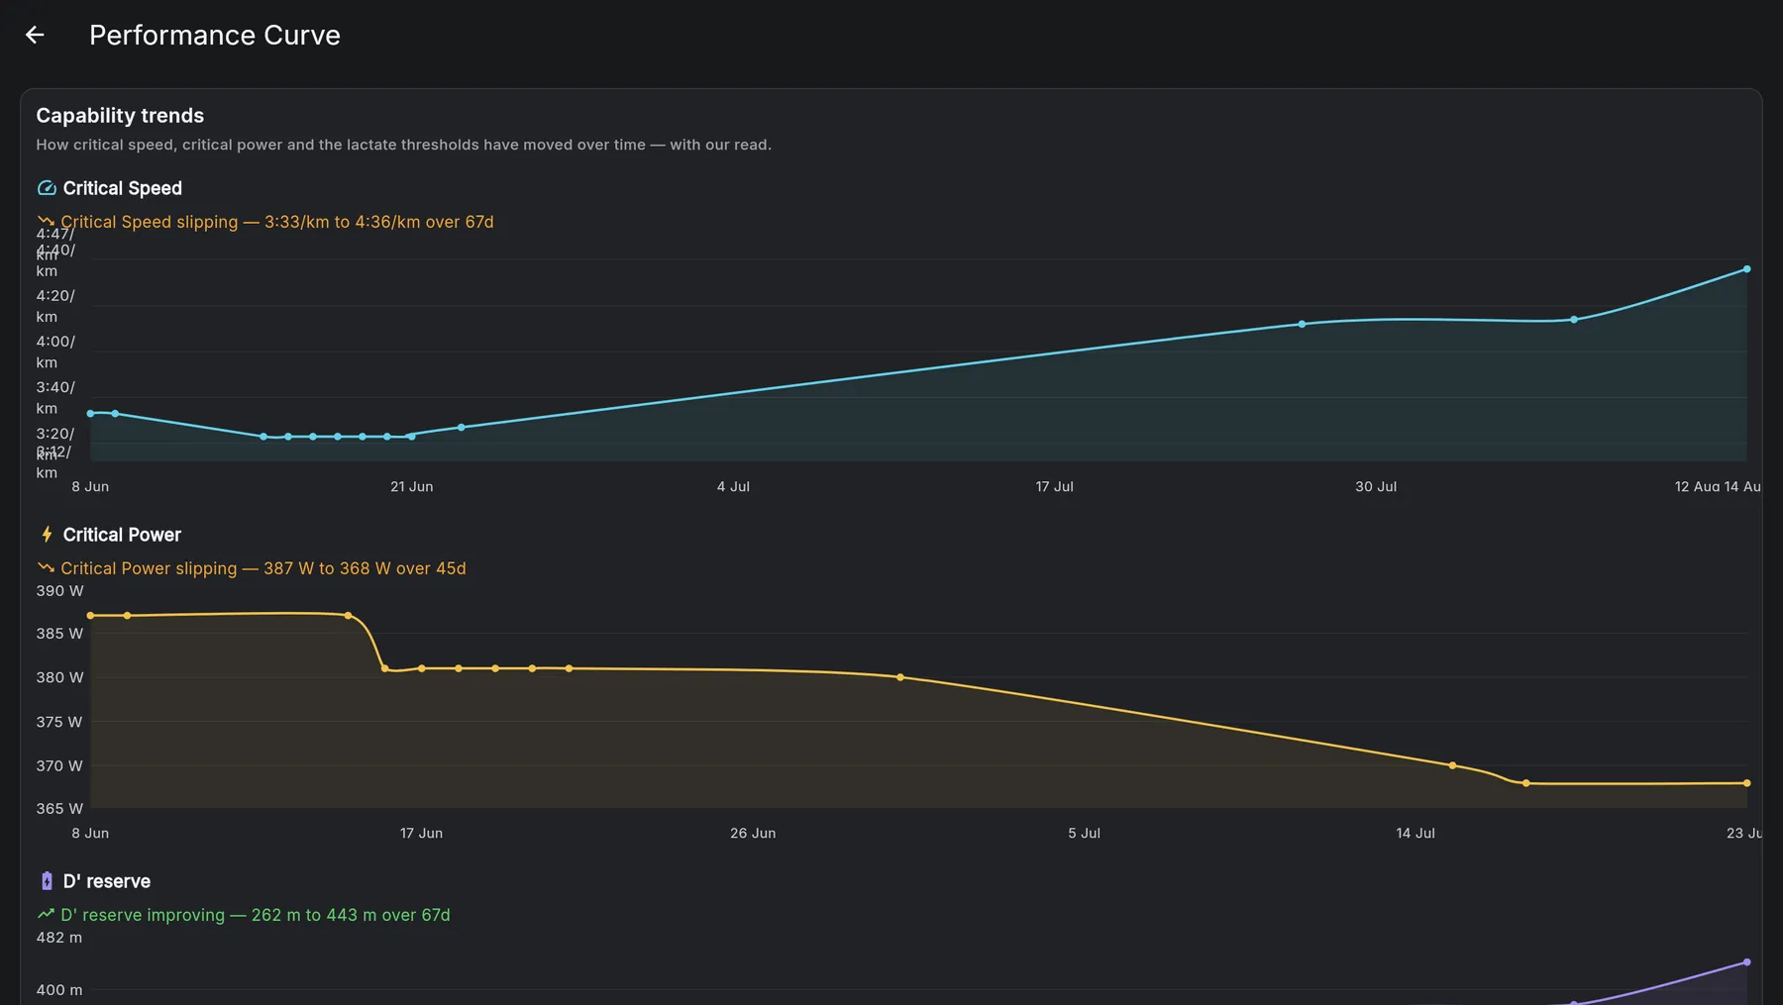Click the '3:40/km' pace axis label
Image resolution: width=1783 pixels, height=1005 pixels.
55,398
